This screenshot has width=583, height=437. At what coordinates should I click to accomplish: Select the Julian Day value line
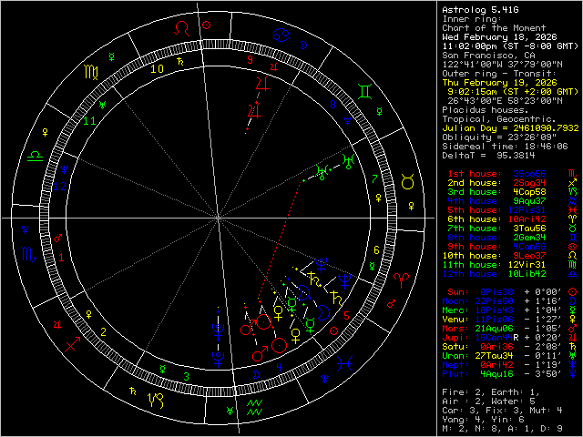[x=506, y=128]
